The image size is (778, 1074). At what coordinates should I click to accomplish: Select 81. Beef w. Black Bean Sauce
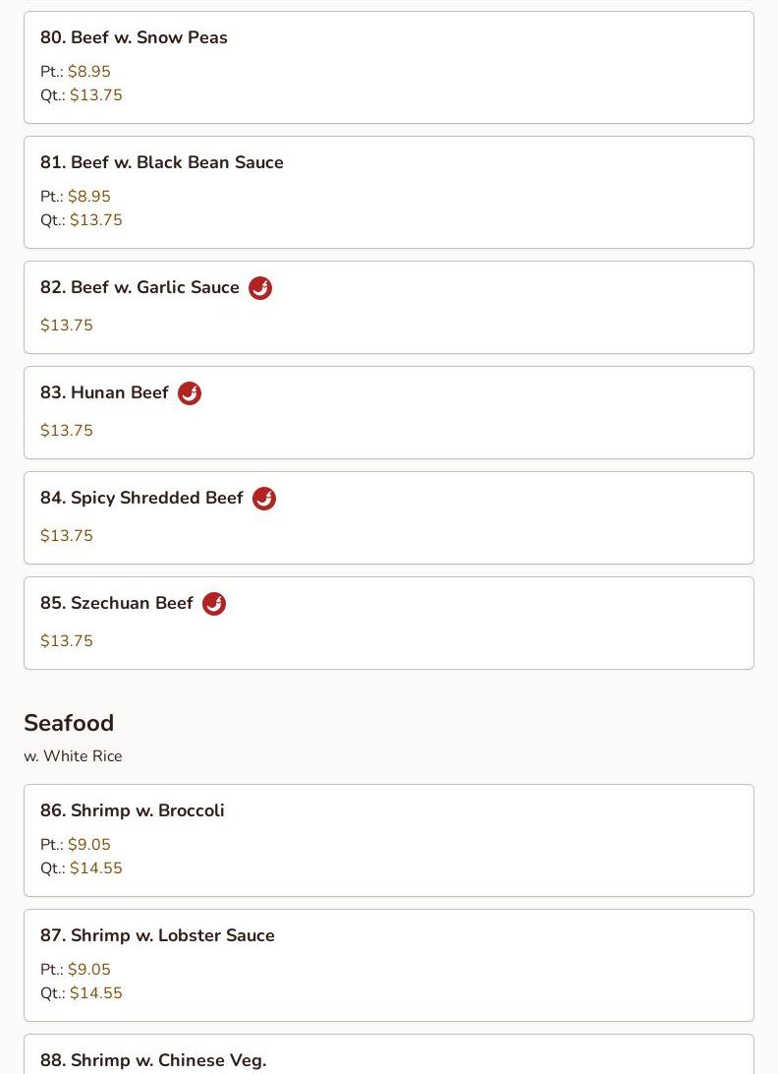[389, 193]
